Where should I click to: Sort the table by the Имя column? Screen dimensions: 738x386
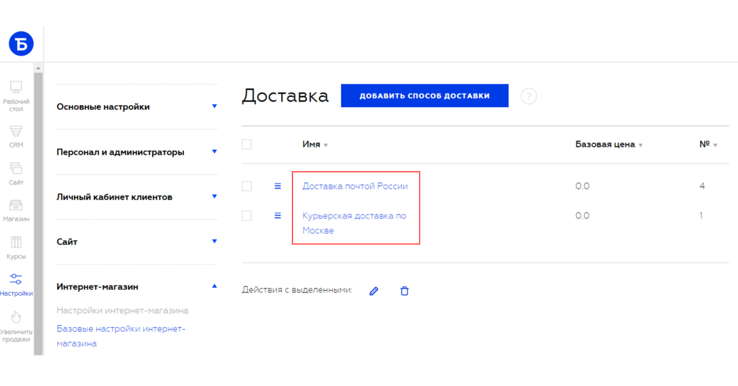point(315,144)
